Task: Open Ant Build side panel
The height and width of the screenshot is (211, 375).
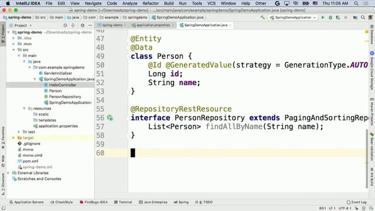Action: [x=372, y=176]
